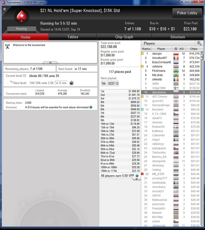
Task: Sort by Player column header
Action: [162, 49]
